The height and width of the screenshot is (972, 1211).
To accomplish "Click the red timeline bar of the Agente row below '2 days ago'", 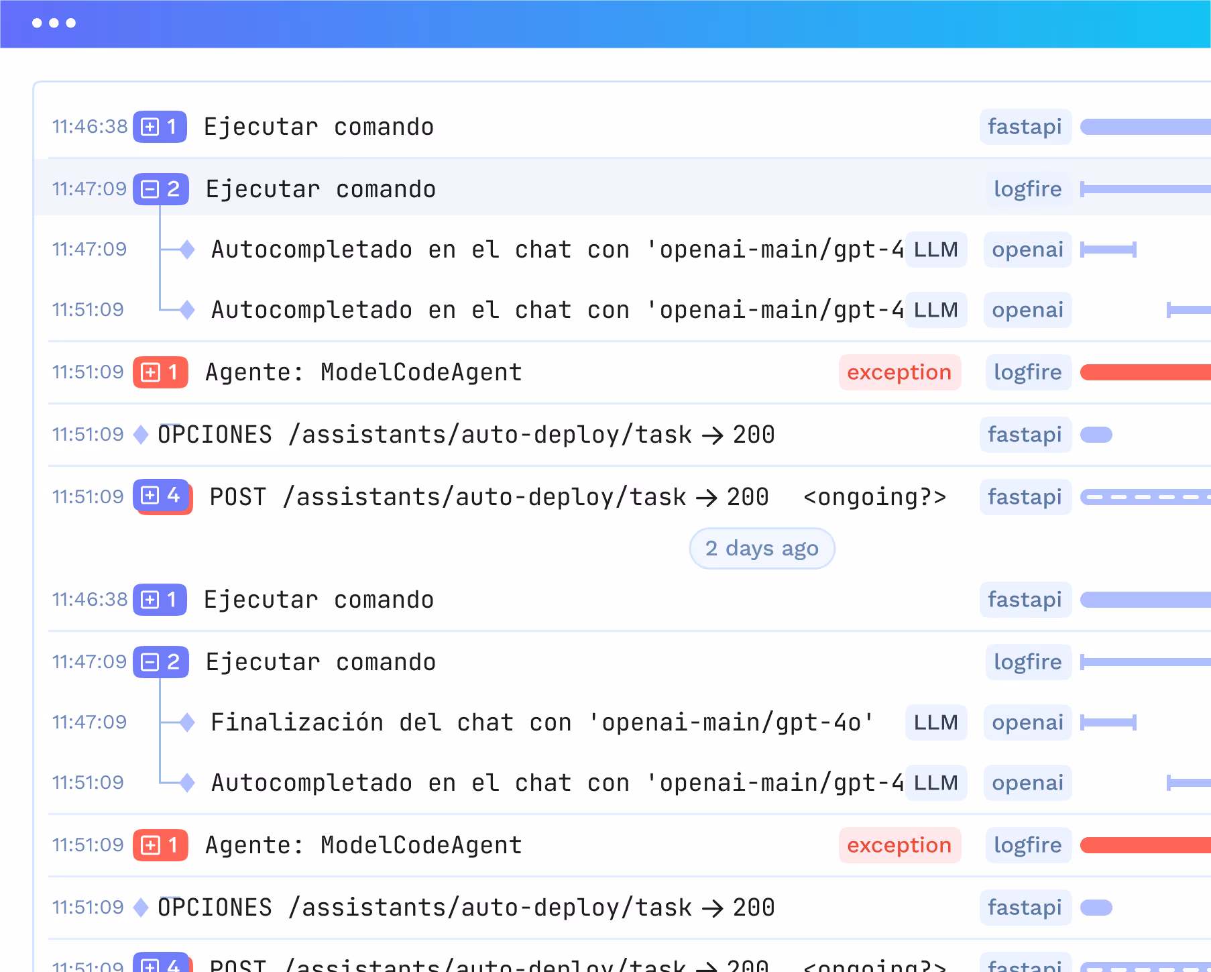I will 1146,845.
